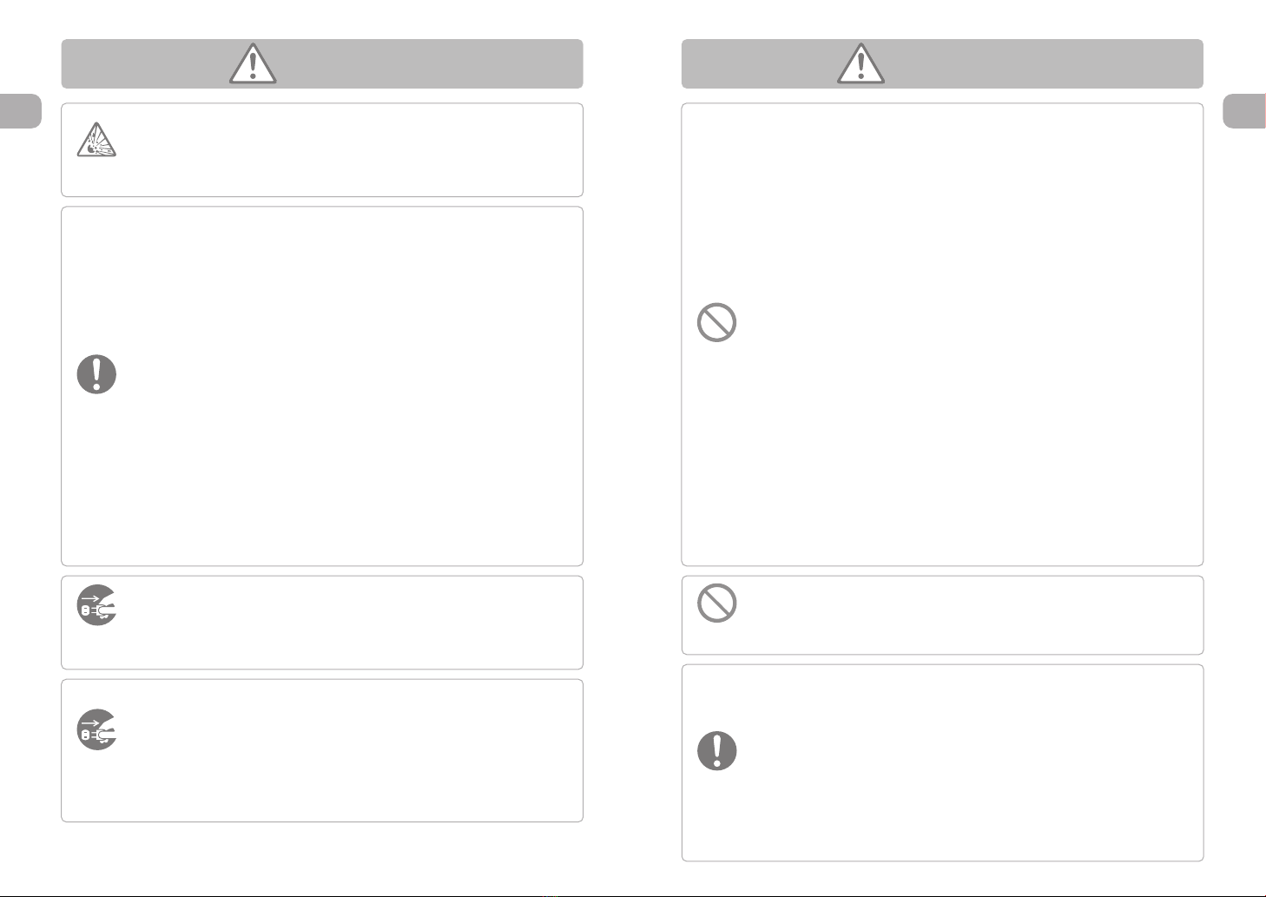The image size is (1266, 897).
Task: Click the warning triangle in the right page header
Action: tap(860, 63)
